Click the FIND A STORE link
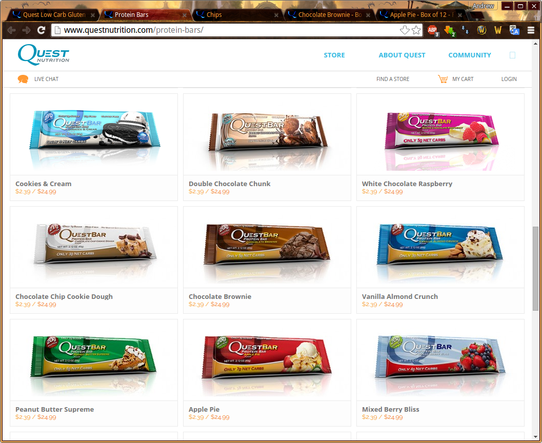The height and width of the screenshot is (443, 542). click(393, 79)
